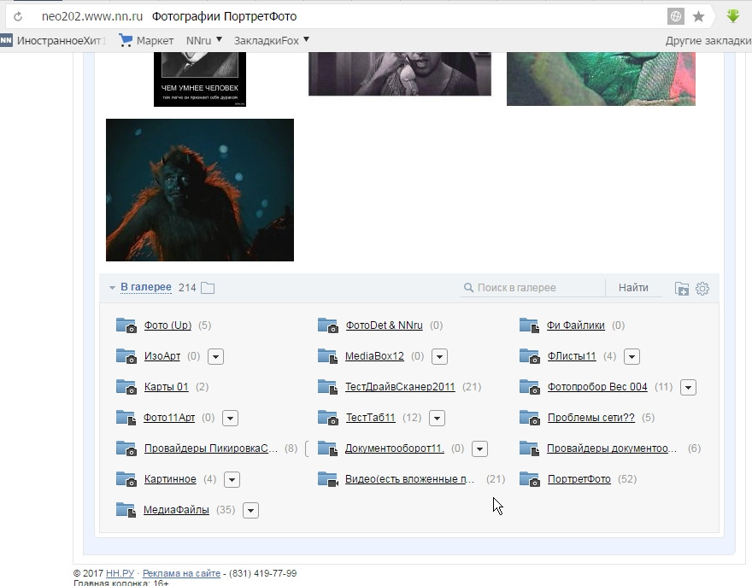Bookmark this page with the star icon
This screenshot has height=586, width=752.
(x=699, y=17)
